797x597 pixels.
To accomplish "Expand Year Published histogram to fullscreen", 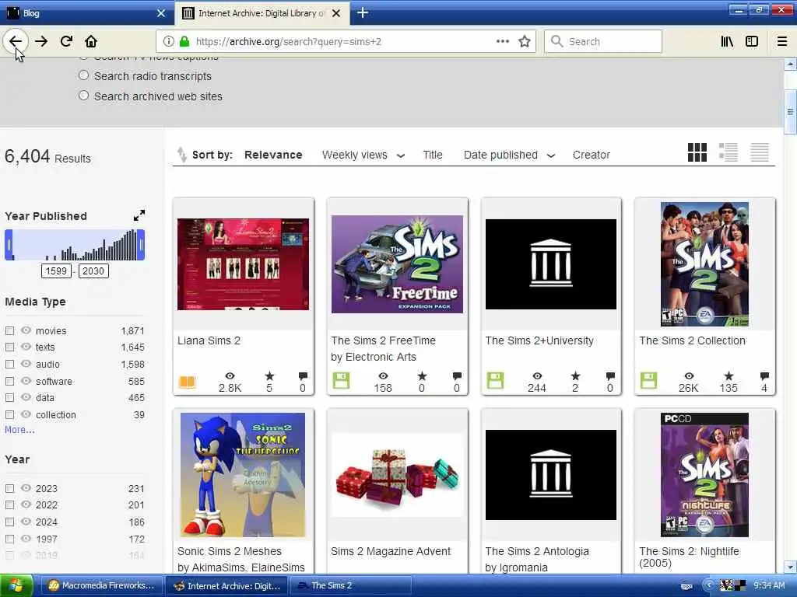I will (139, 215).
